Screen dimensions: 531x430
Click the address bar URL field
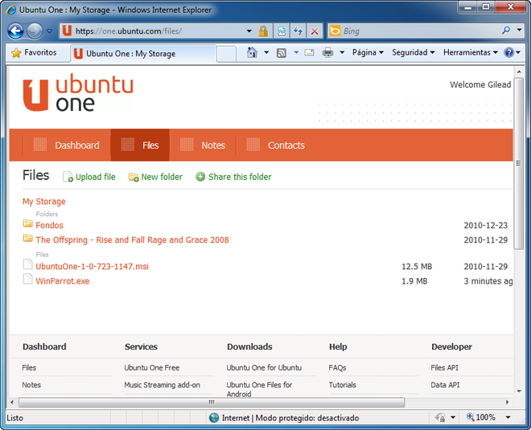154,31
